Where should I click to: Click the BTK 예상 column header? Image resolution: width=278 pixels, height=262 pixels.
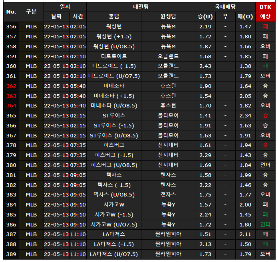265,12
